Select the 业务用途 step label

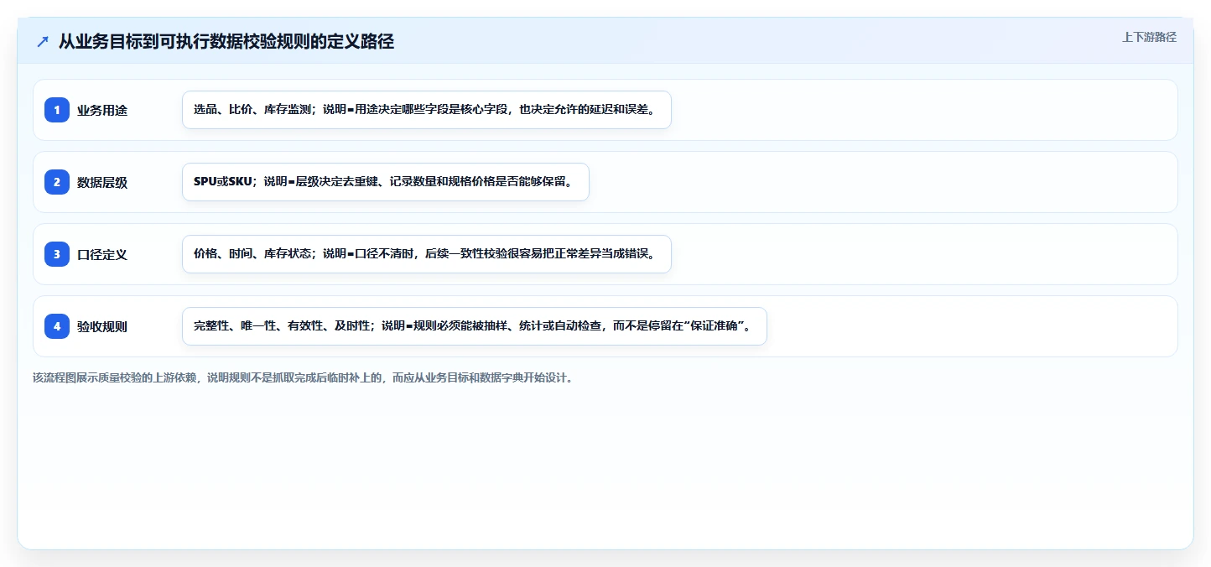102,110
